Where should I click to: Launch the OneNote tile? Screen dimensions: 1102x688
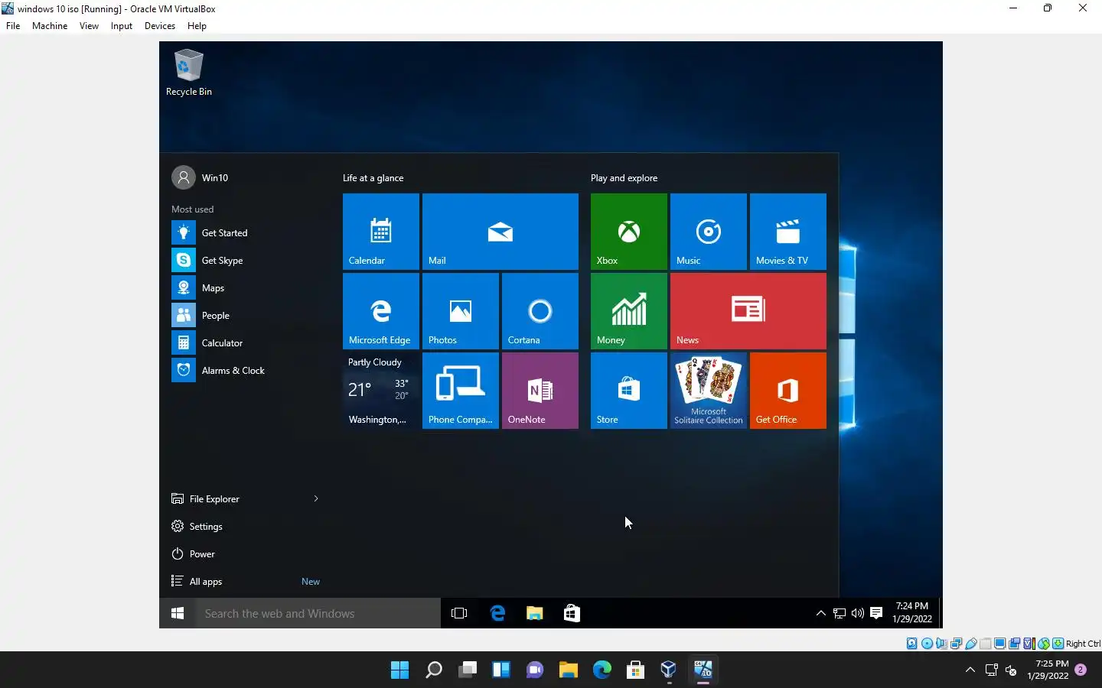point(540,391)
